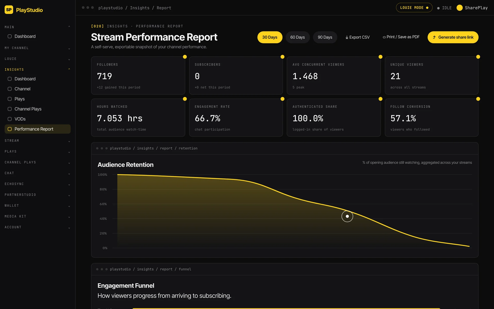The image size is (494, 309).
Task: Expand the STREAM sidebar section
Action: point(37,141)
